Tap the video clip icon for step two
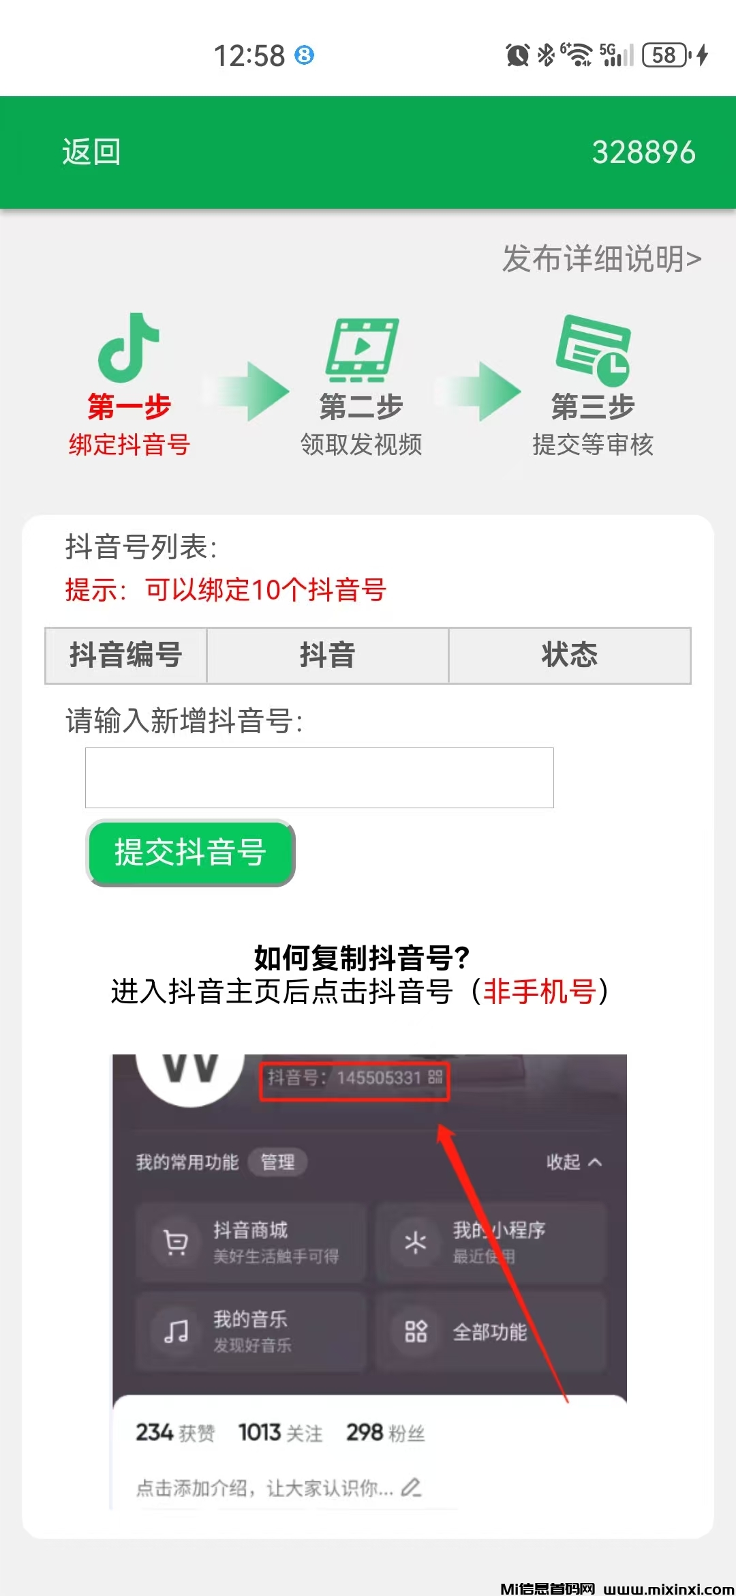The width and height of the screenshot is (736, 1596). (x=361, y=349)
